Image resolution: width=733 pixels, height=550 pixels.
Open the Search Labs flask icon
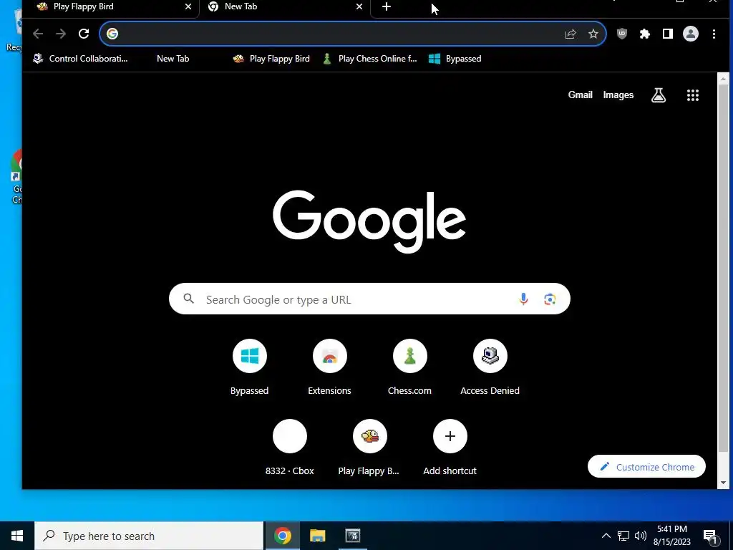[x=659, y=95]
